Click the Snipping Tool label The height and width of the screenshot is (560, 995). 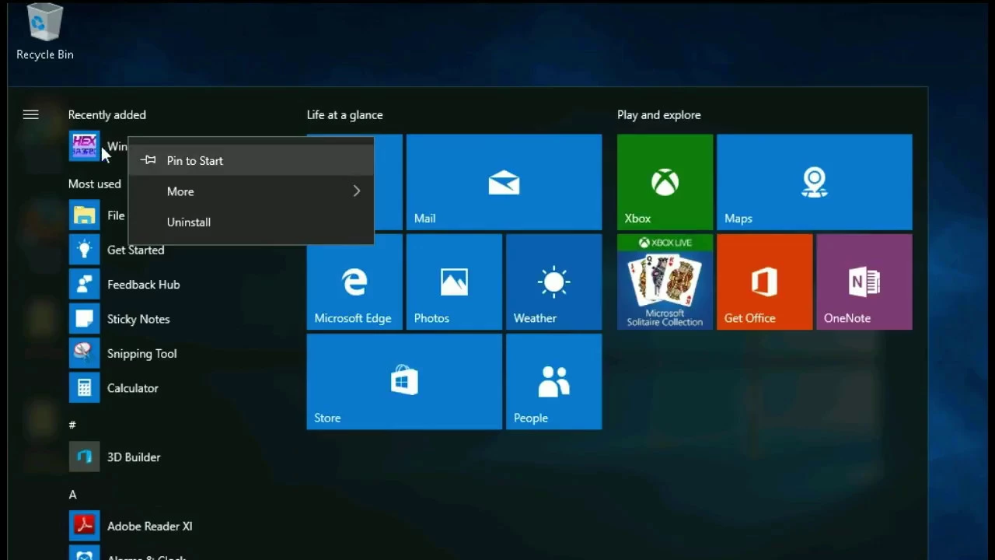[141, 354]
